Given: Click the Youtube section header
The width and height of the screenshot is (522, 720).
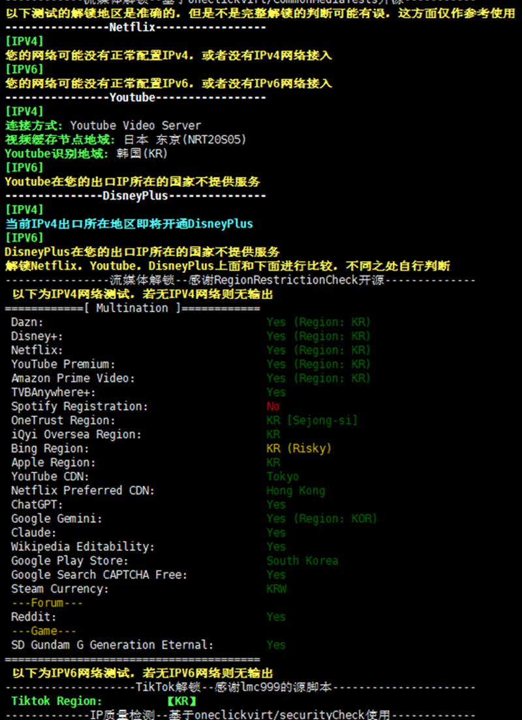Looking at the screenshot, I should coord(133,97).
